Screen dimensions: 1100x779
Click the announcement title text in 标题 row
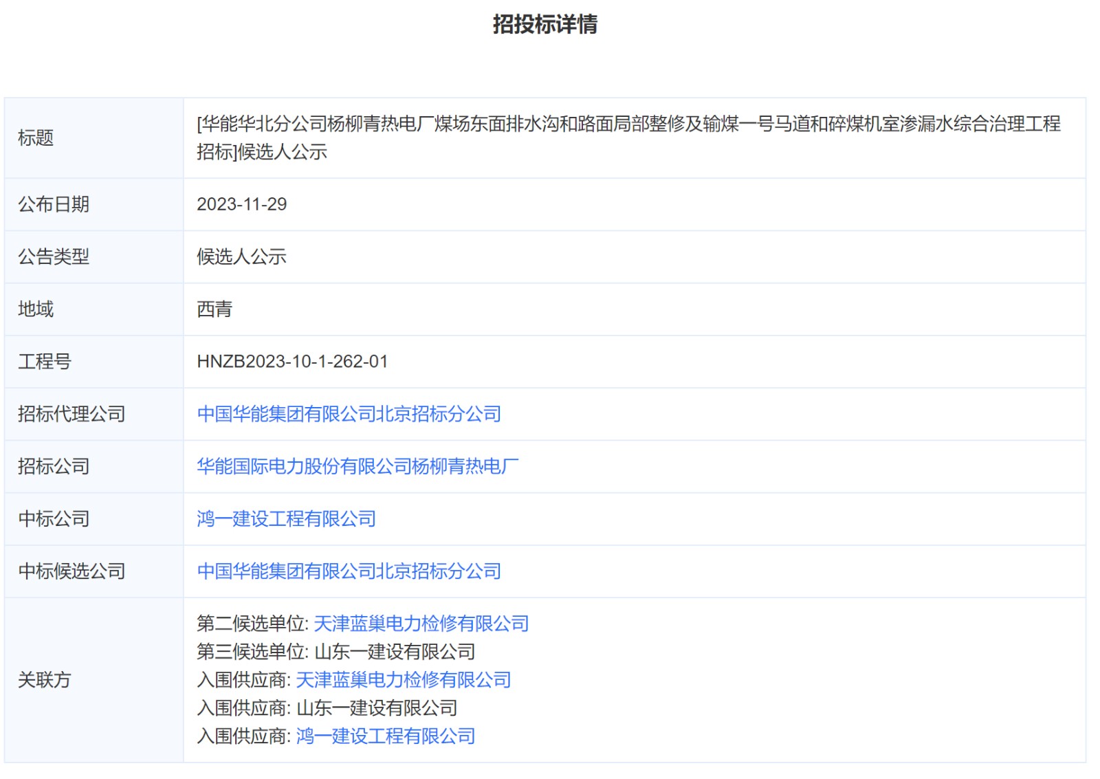pos(628,124)
